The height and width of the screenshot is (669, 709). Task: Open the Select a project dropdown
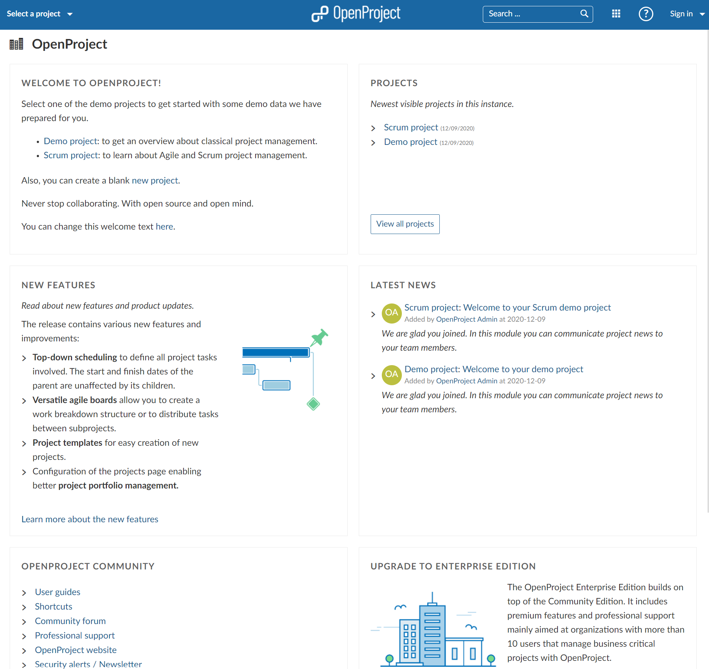tap(39, 14)
